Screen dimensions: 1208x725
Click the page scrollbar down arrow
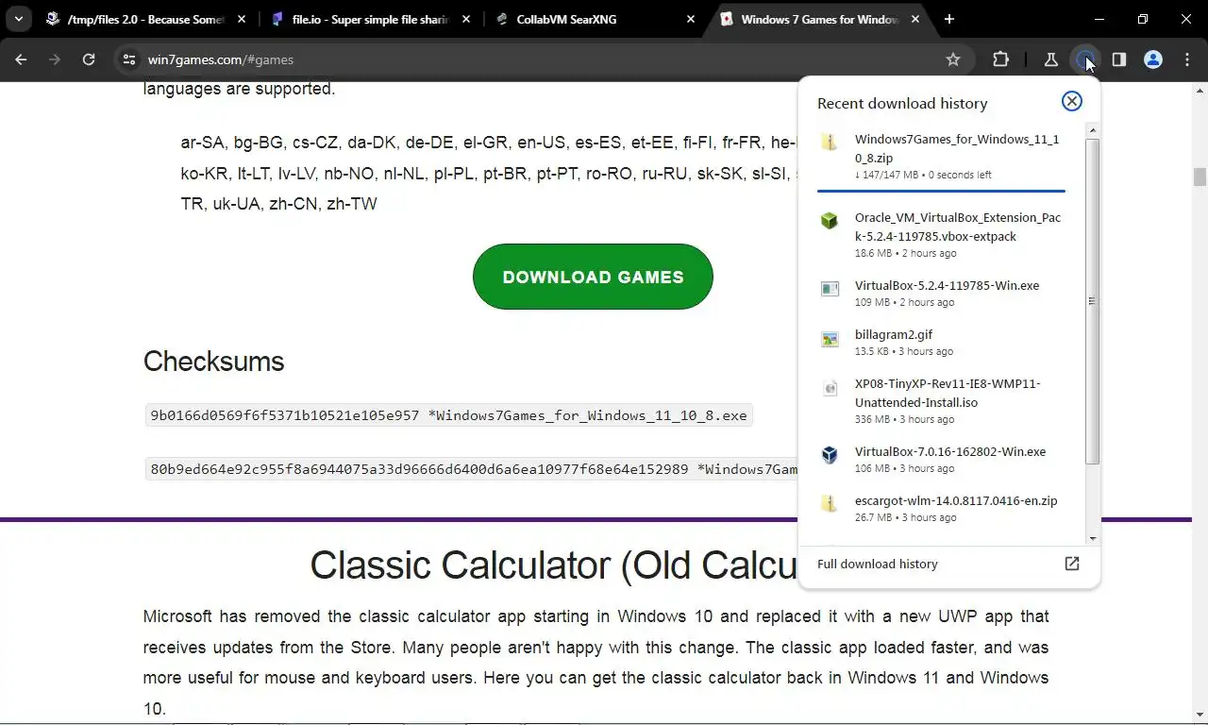pyautogui.click(x=1200, y=715)
